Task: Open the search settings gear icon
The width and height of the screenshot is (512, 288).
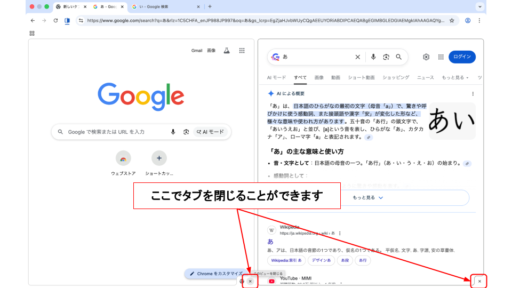Action: click(426, 57)
